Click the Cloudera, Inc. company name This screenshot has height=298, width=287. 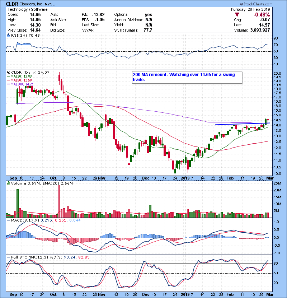32,4
